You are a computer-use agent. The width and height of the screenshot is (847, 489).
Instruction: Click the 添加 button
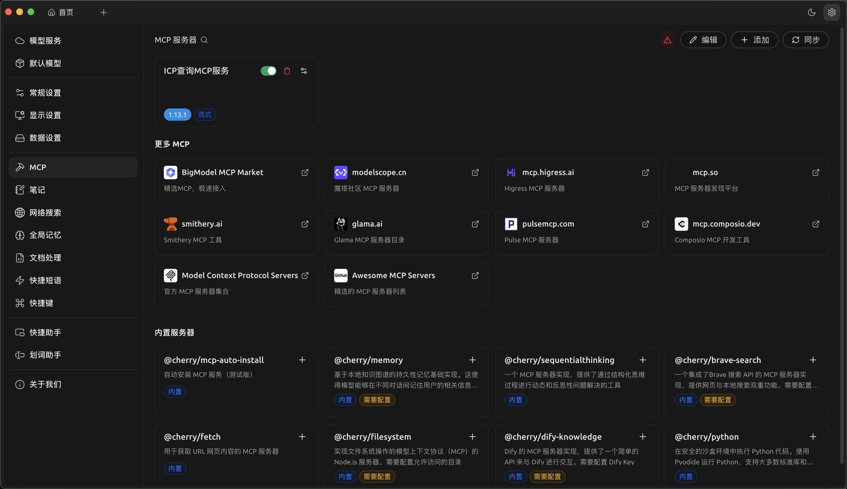click(754, 40)
